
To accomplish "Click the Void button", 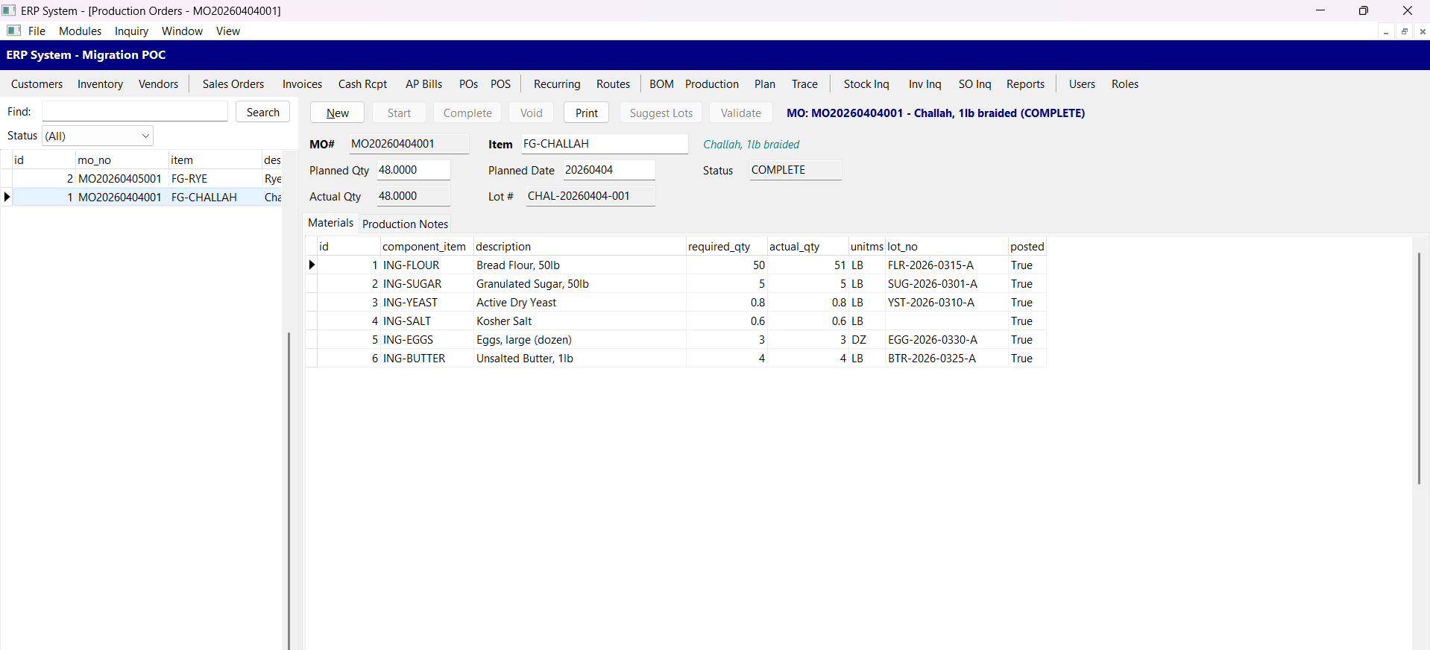I will (x=531, y=113).
